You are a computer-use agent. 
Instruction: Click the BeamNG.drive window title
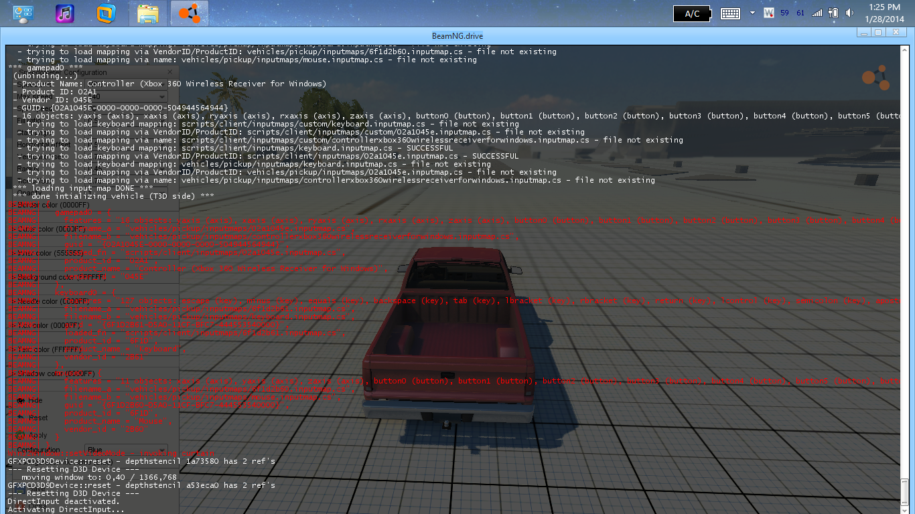click(x=457, y=36)
